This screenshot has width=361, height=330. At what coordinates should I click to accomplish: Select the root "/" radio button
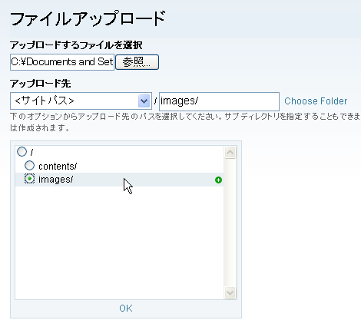point(22,151)
